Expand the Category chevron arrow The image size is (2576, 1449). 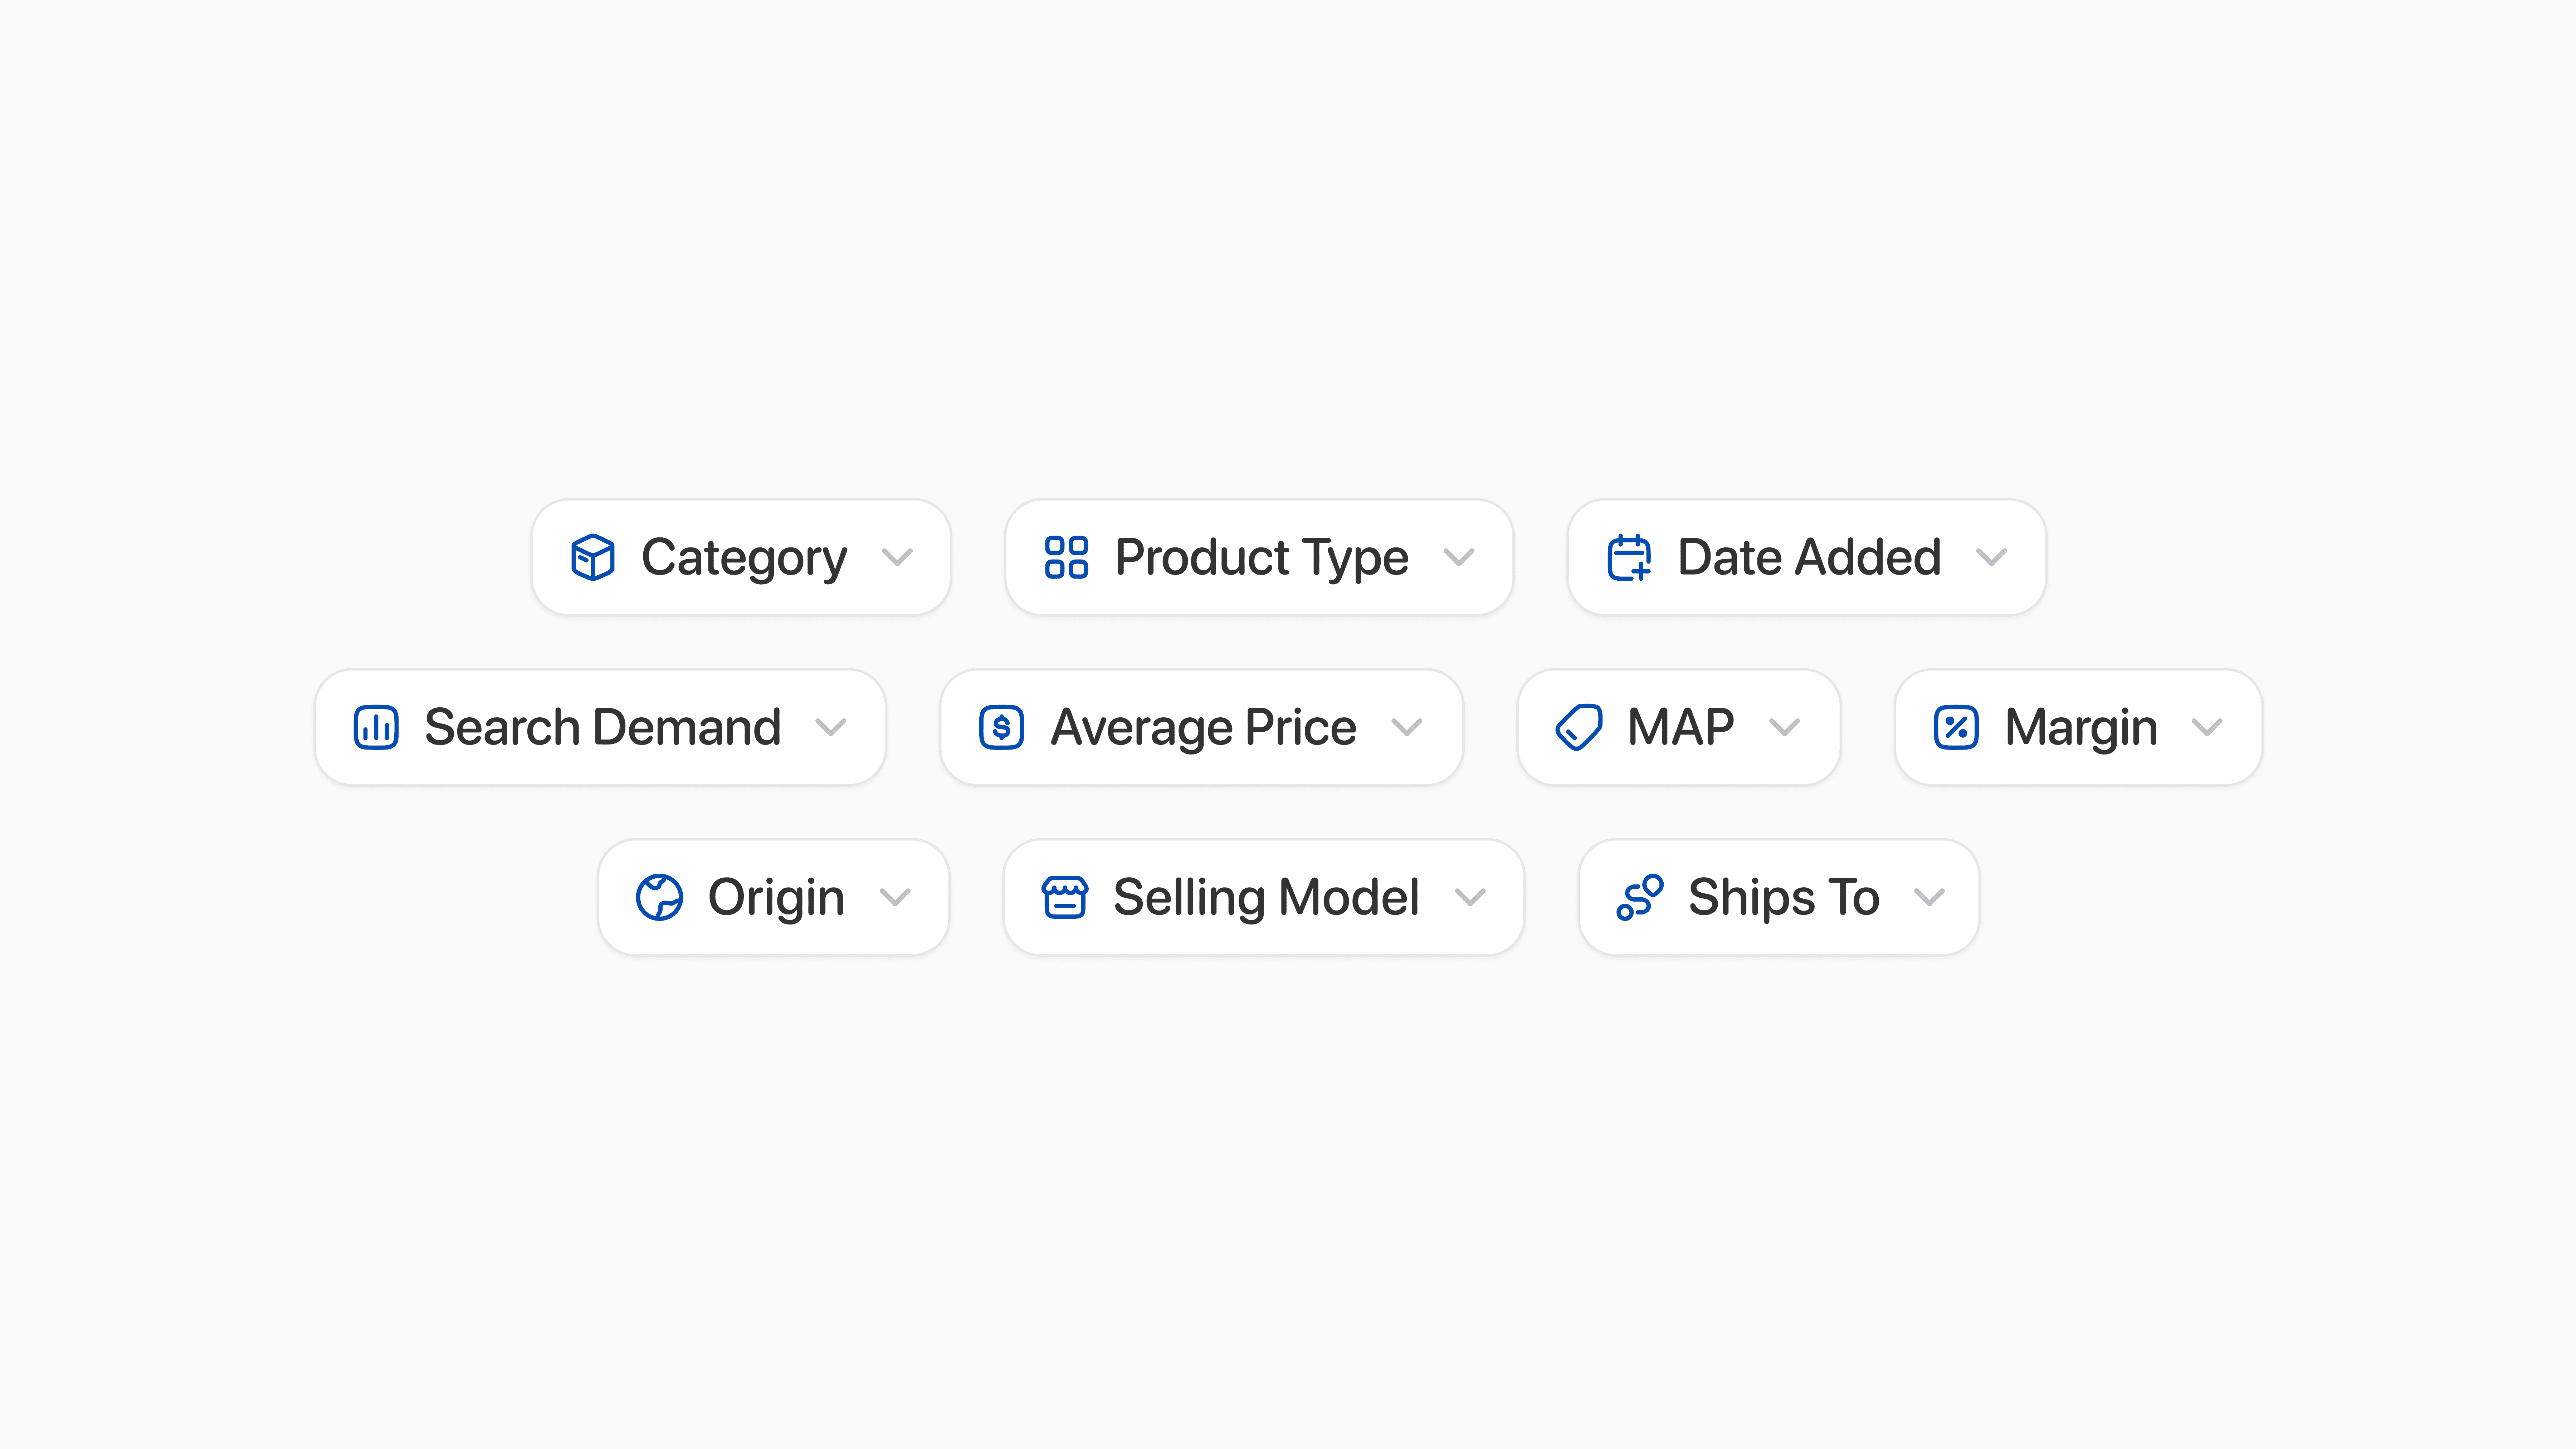pyautogui.click(x=897, y=557)
